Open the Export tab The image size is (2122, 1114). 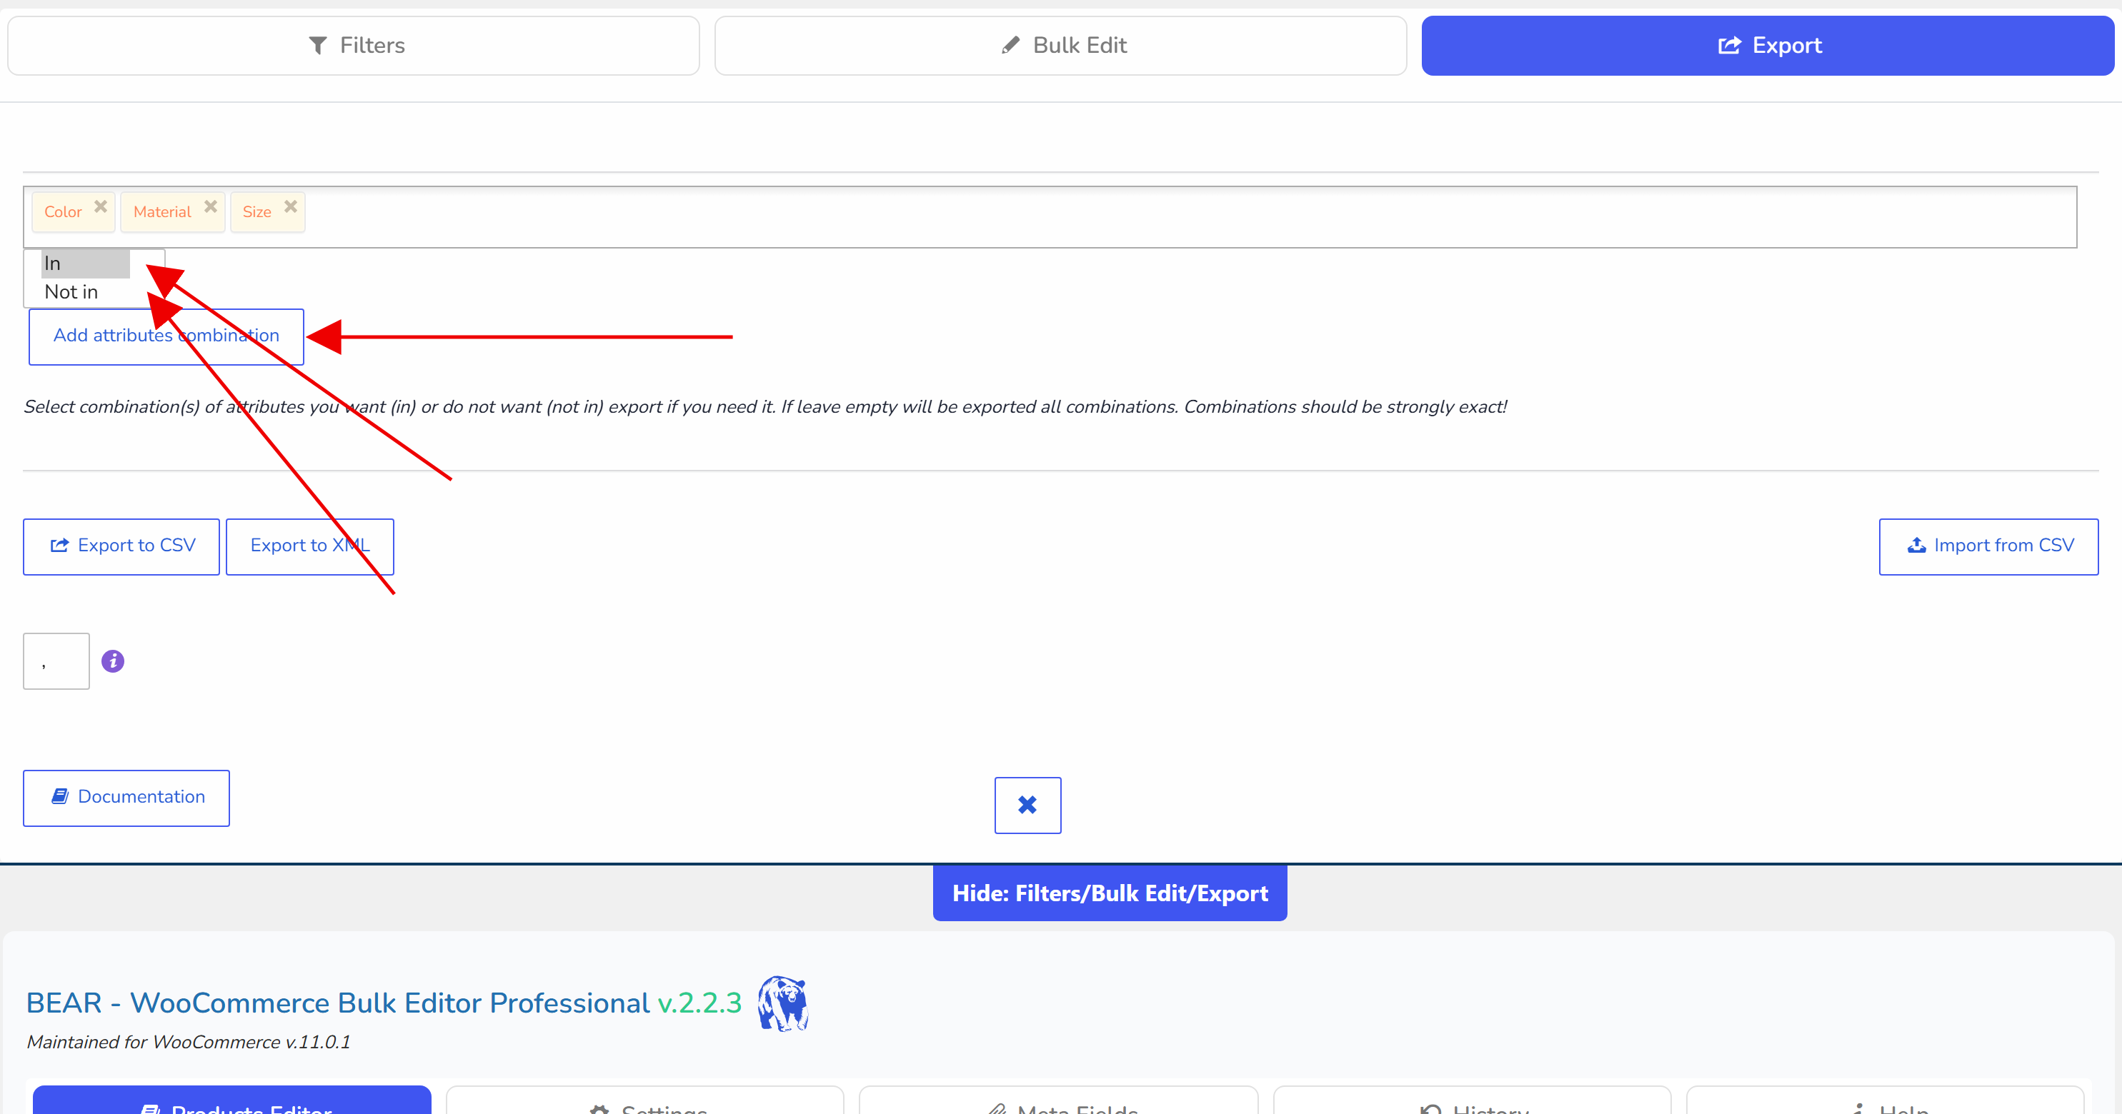point(1768,46)
